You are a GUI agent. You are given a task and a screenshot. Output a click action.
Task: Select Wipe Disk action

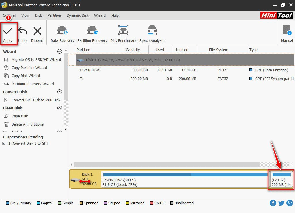pos(20,116)
